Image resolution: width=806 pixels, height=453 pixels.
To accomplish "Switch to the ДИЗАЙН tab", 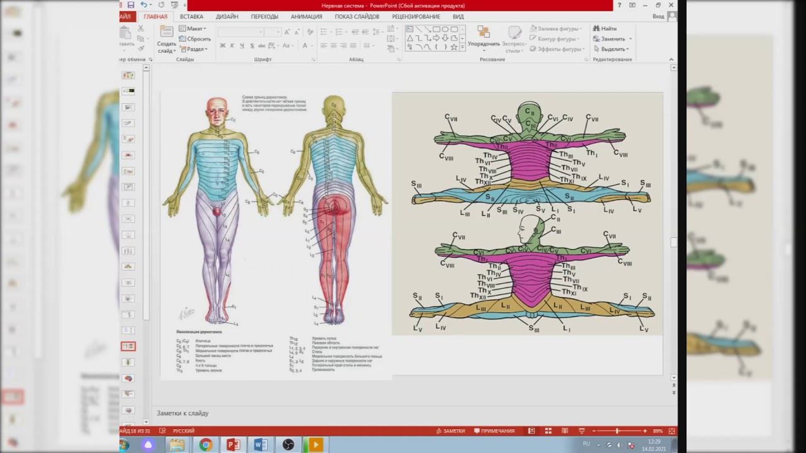I will pos(227,16).
